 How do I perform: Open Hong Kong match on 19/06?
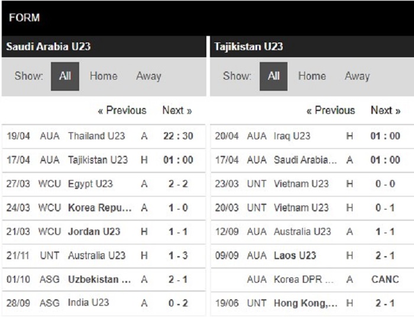tap(312, 303)
